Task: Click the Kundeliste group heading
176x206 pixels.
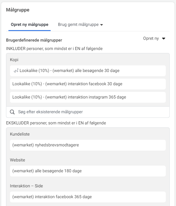Action: tap(20, 134)
